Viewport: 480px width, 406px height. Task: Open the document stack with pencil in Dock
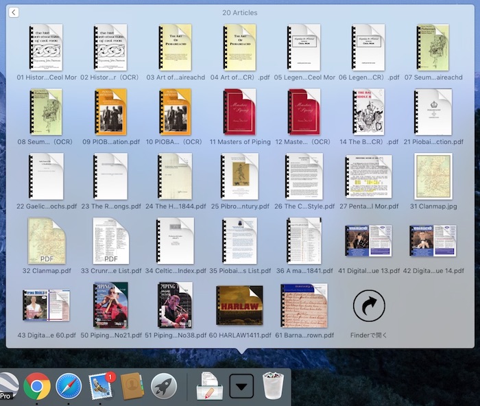(209, 386)
